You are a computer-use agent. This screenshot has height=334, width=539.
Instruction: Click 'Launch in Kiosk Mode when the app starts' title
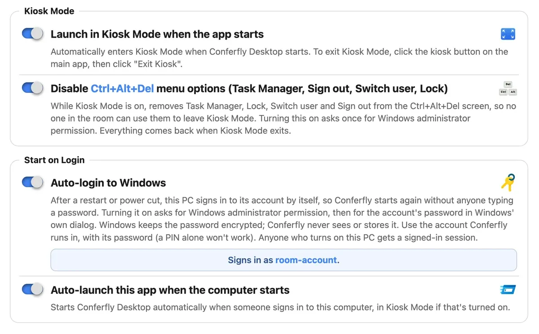(x=157, y=34)
